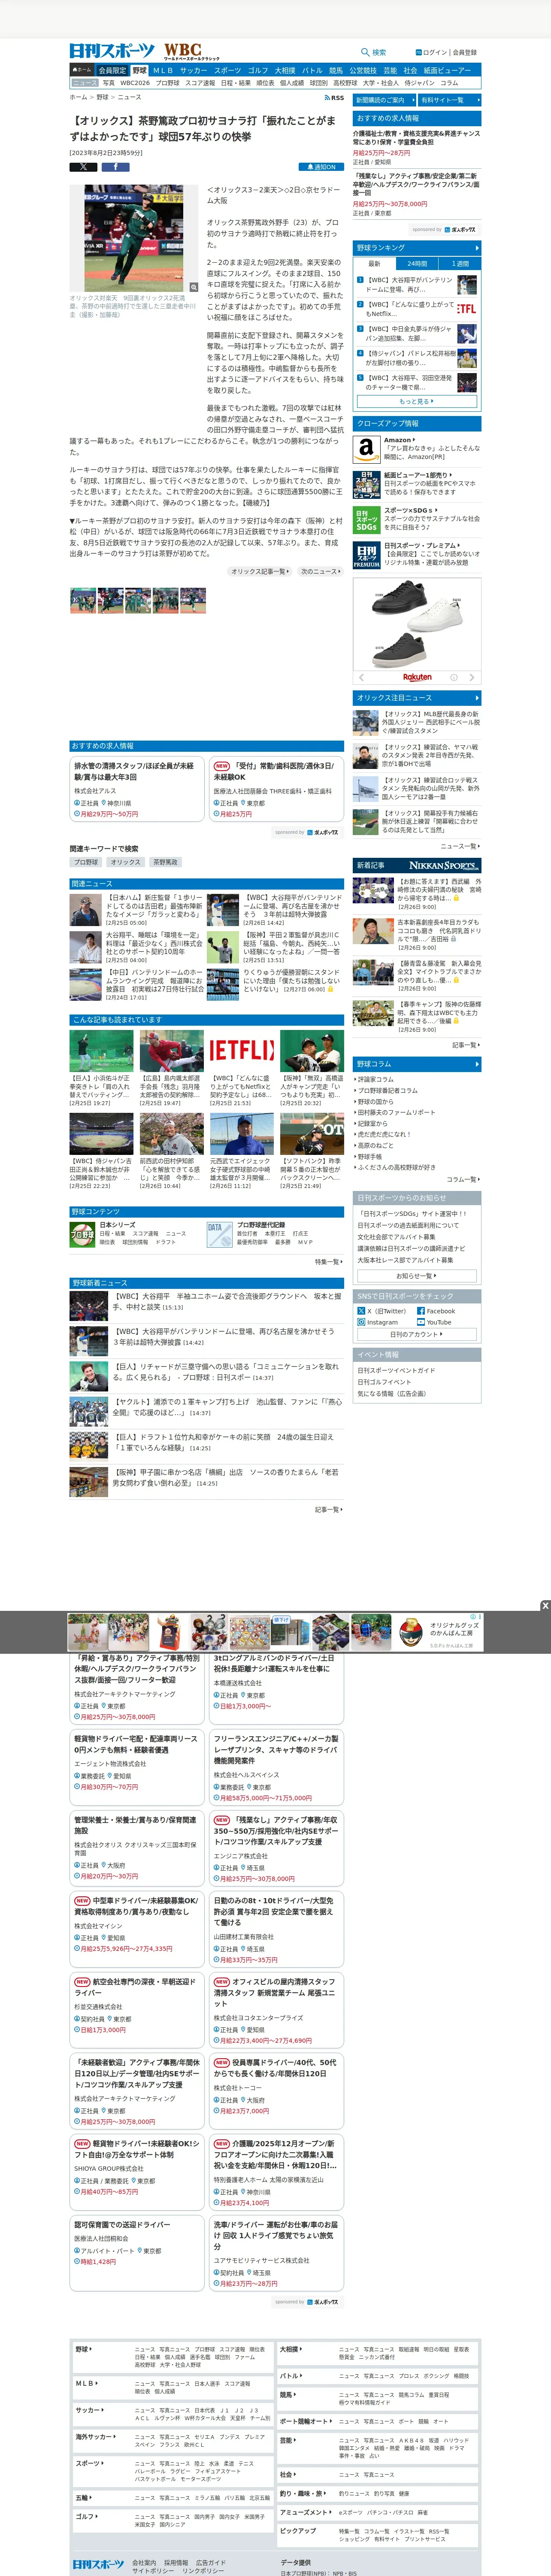The height and width of the screenshot is (2576, 551).
Task: Select the サッカー main nav tab
Action: (194, 71)
